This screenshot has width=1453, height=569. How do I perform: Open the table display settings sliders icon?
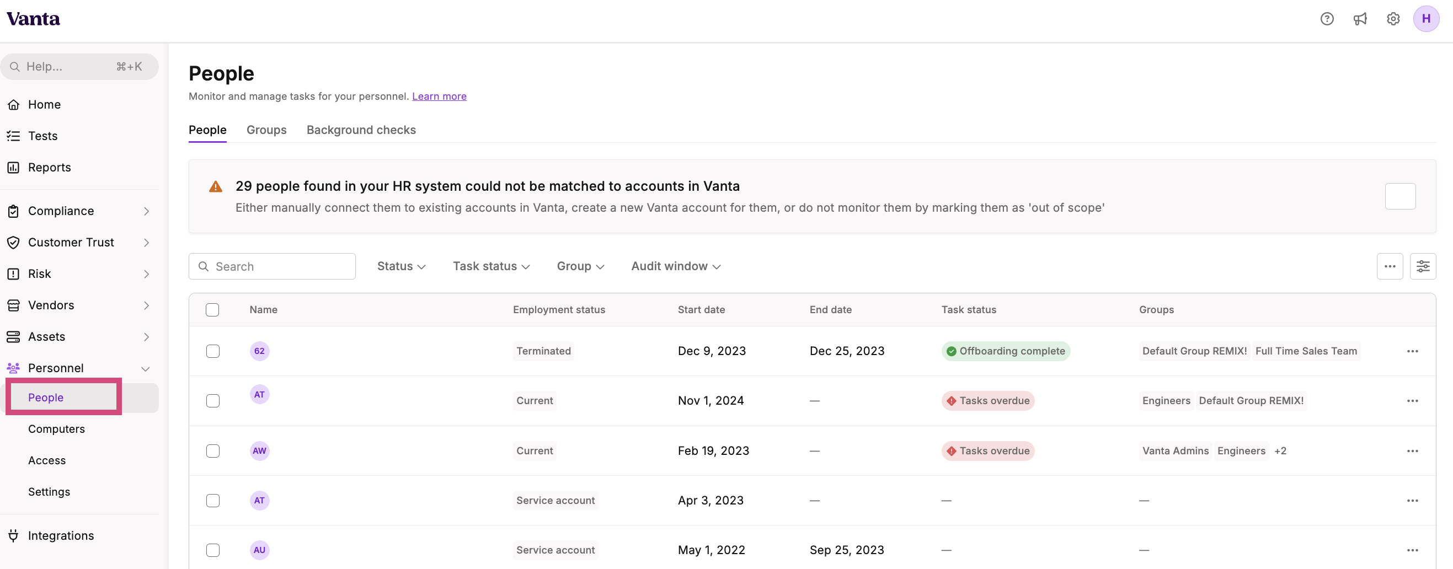[1423, 266]
